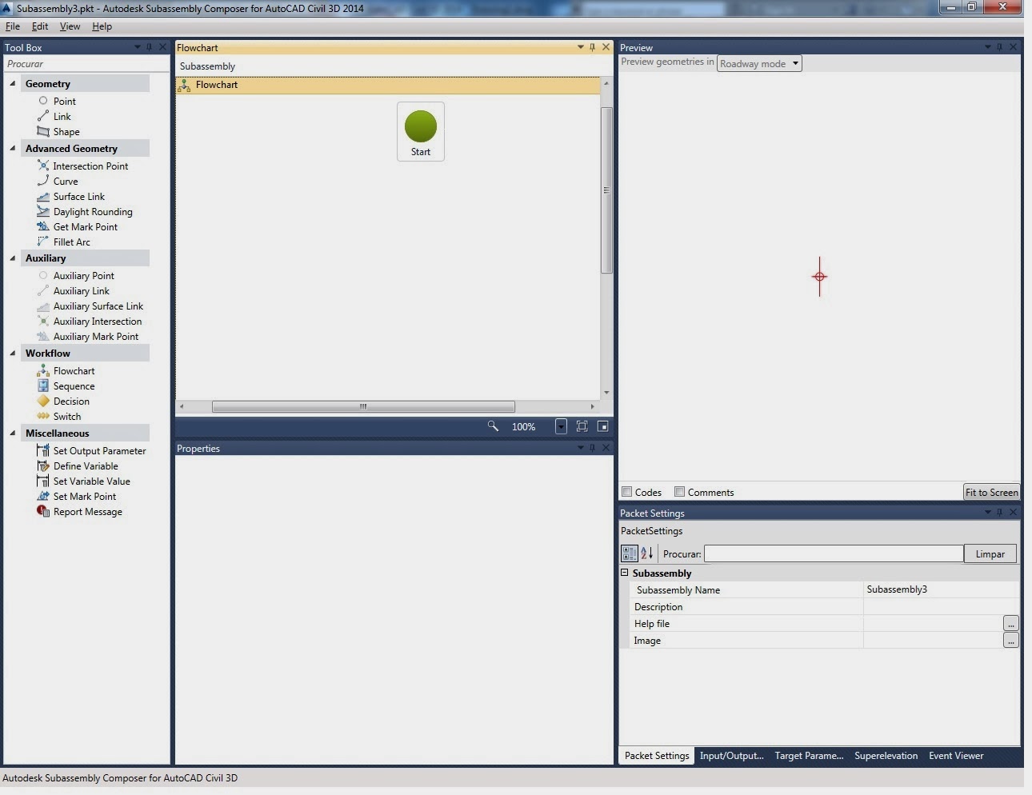Sort Packet Settings alphabetically
Image resolution: width=1032 pixels, height=795 pixels.
tap(647, 553)
